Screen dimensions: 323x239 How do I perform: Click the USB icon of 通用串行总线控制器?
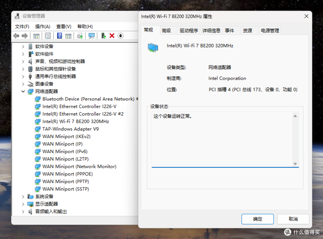[x=30, y=76]
